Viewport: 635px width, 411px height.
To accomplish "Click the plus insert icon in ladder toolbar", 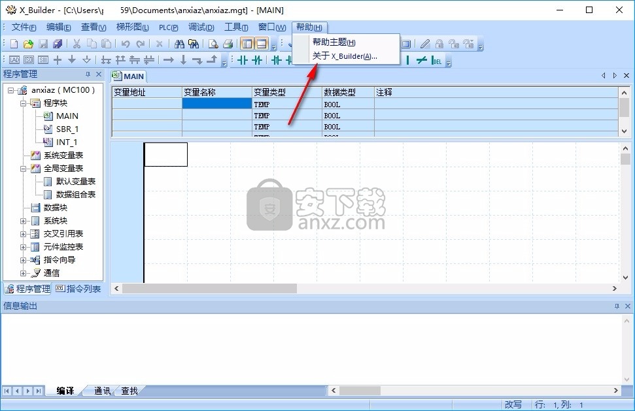I will (x=58, y=60).
